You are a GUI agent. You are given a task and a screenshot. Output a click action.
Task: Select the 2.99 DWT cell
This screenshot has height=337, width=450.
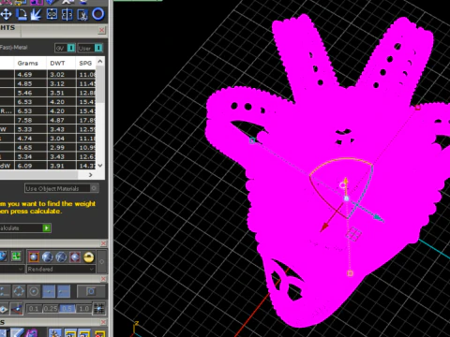click(61, 147)
